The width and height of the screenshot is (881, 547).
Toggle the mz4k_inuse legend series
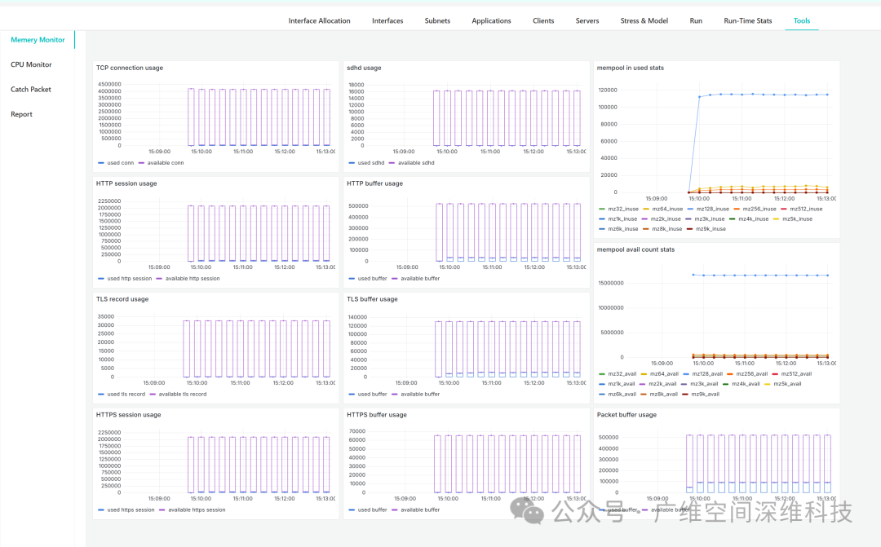(749, 219)
